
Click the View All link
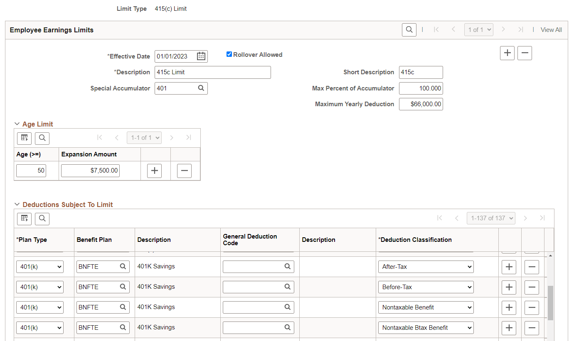pos(551,30)
